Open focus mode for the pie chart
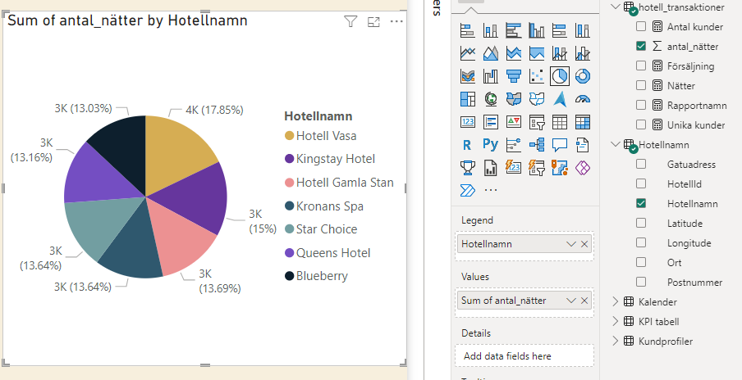 click(373, 22)
